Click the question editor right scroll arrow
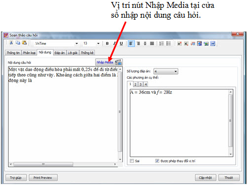This screenshot has height=185, width=247. [115, 164]
